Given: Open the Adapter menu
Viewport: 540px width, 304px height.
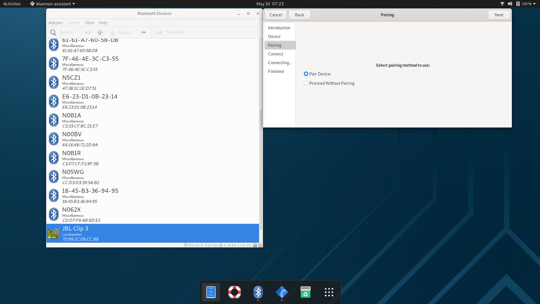Looking at the screenshot, I should pos(56,23).
